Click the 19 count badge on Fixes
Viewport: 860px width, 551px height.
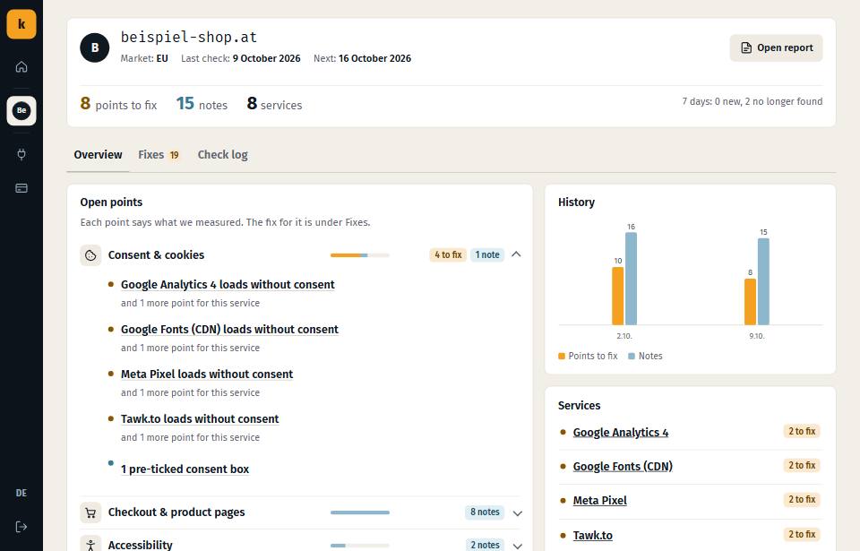coord(174,155)
